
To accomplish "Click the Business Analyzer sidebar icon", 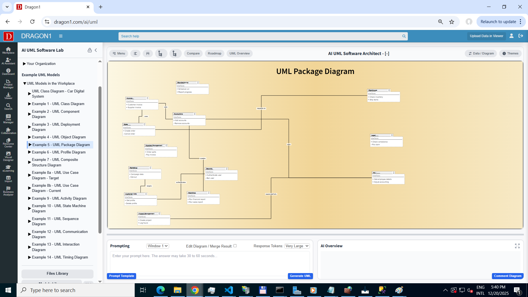I will pyautogui.click(x=8, y=190).
